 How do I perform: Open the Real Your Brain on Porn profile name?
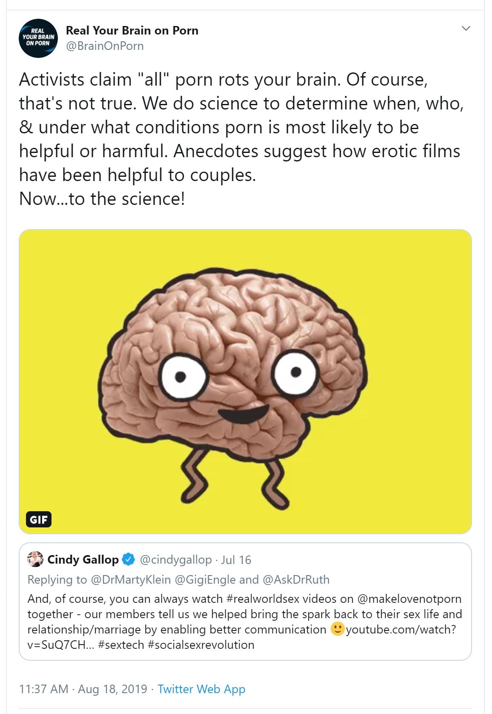coord(132,31)
